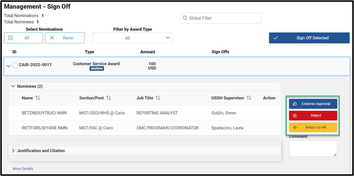Sort by Job Title column arrows

click(158, 98)
